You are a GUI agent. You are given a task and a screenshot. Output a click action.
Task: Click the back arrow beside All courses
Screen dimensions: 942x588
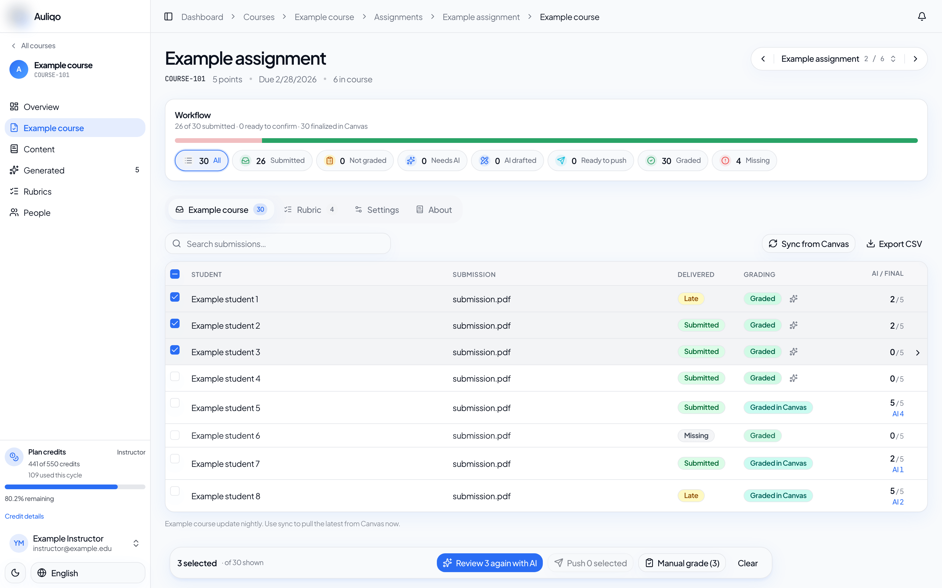[x=14, y=46]
